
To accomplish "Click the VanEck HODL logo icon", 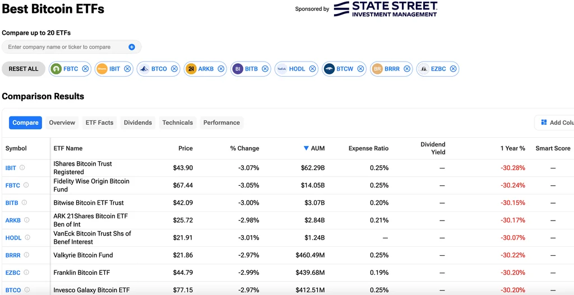I will coord(281,69).
